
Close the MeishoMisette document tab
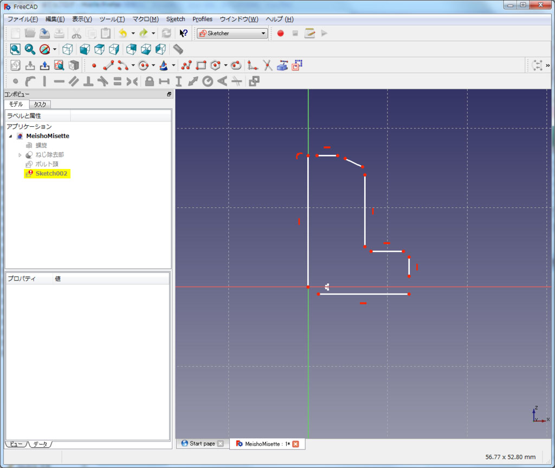point(295,444)
